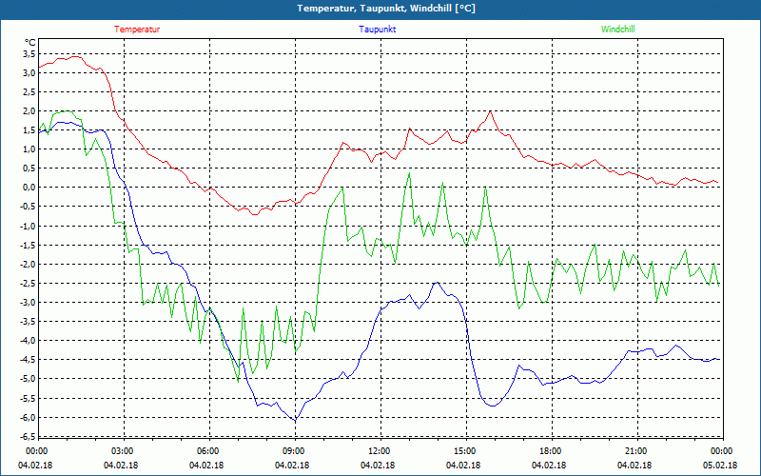Click the °C unit label on the axis
Viewport: 761px width, 476px height.
tap(30, 43)
